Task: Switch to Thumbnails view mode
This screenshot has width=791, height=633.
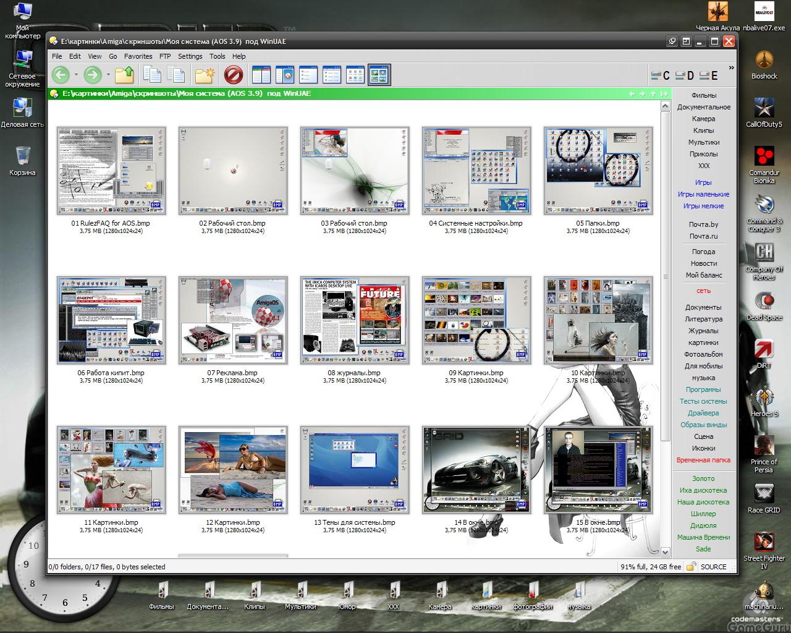Action: coord(379,75)
